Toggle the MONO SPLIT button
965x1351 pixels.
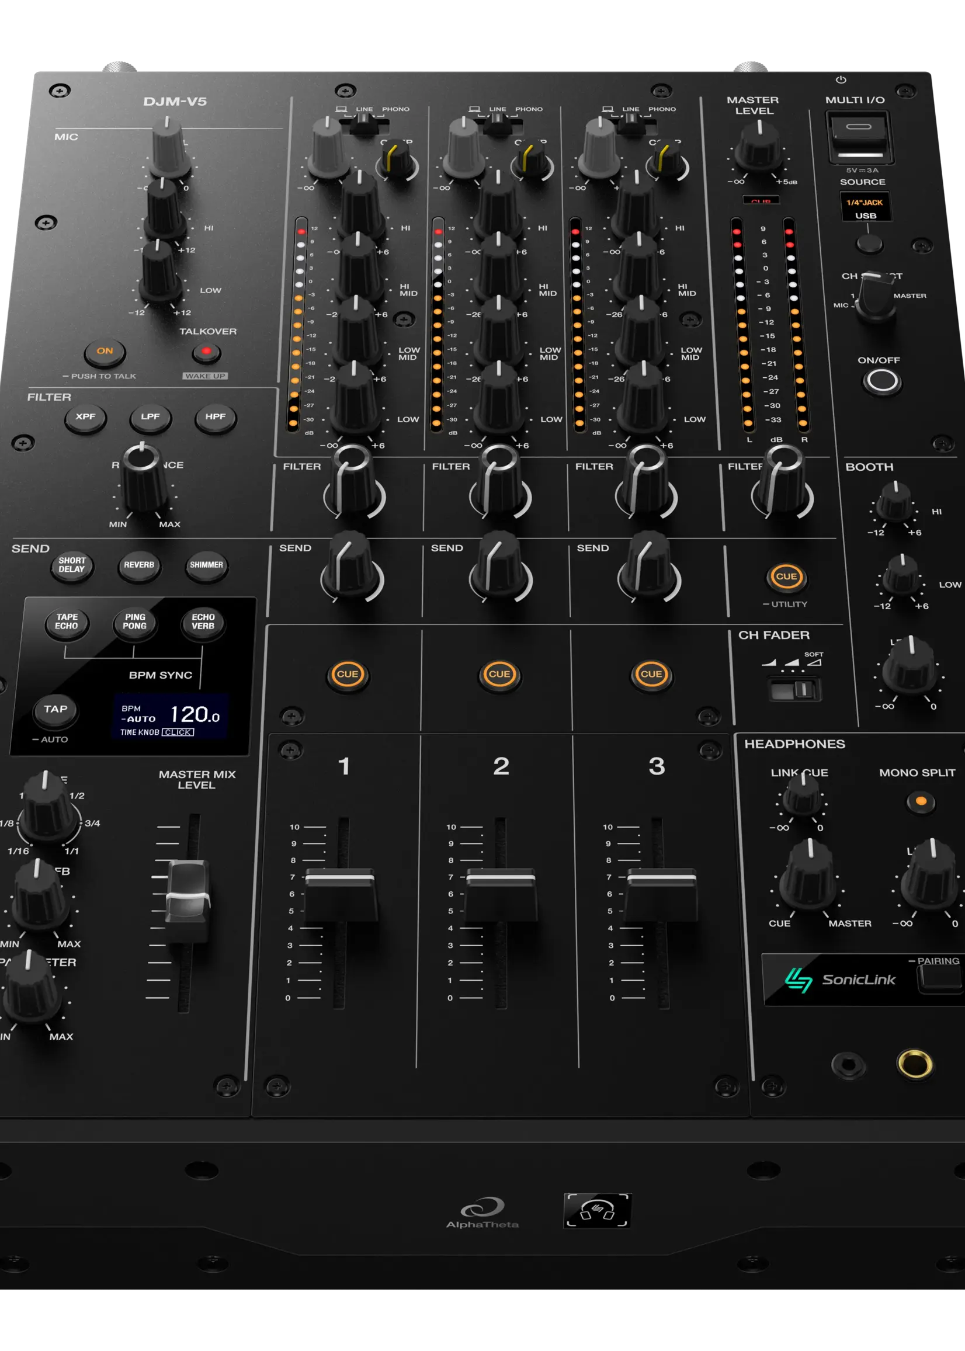click(921, 801)
